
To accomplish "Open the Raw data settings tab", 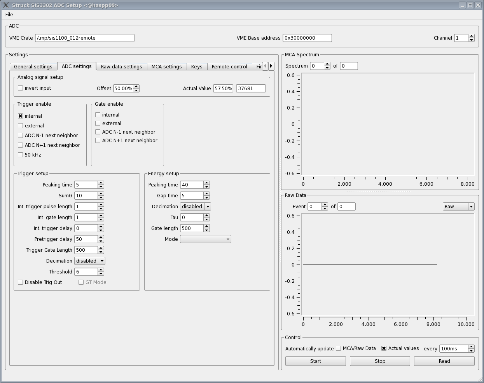I will tap(121, 67).
